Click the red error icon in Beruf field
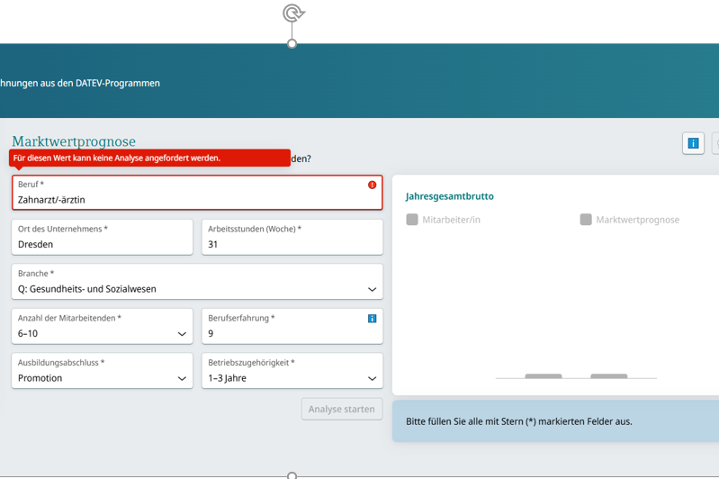 pyautogui.click(x=372, y=185)
